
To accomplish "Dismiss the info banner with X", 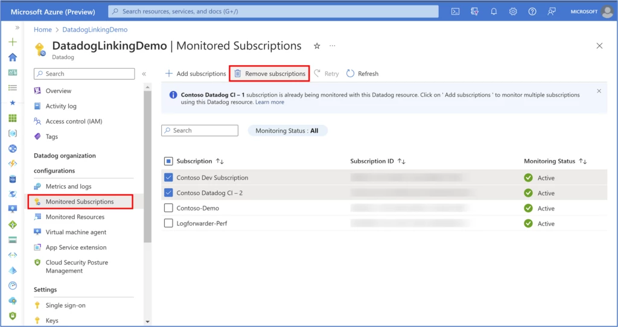I will click(599, 91).
